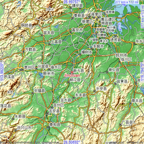The height and width of the screenshot is (144, 144).
Task: Click the town marker beside 进贤县
Action: coord(116,36)
